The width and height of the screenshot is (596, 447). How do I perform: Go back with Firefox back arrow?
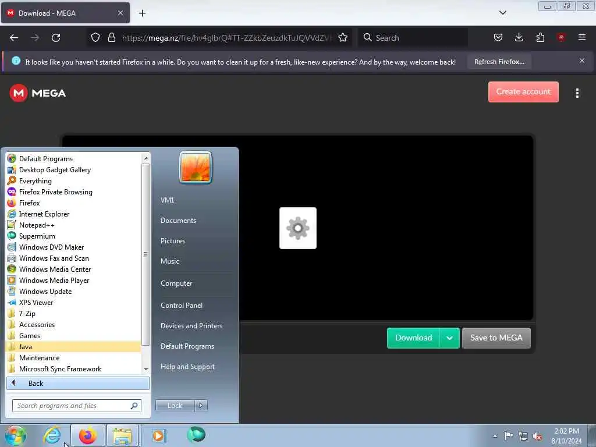(14, 38)
